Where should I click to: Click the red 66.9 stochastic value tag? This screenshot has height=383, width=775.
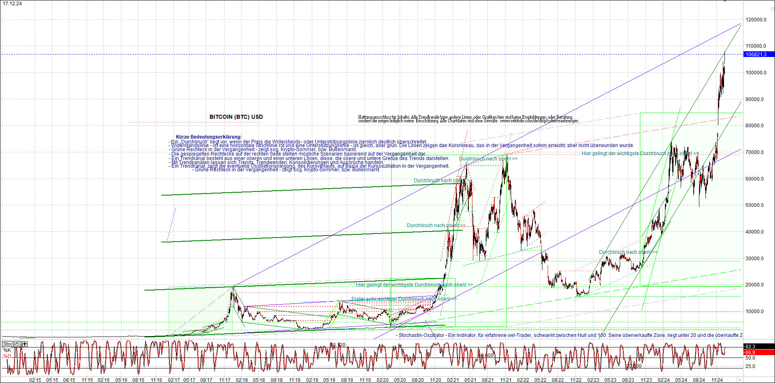pos(758,352)
